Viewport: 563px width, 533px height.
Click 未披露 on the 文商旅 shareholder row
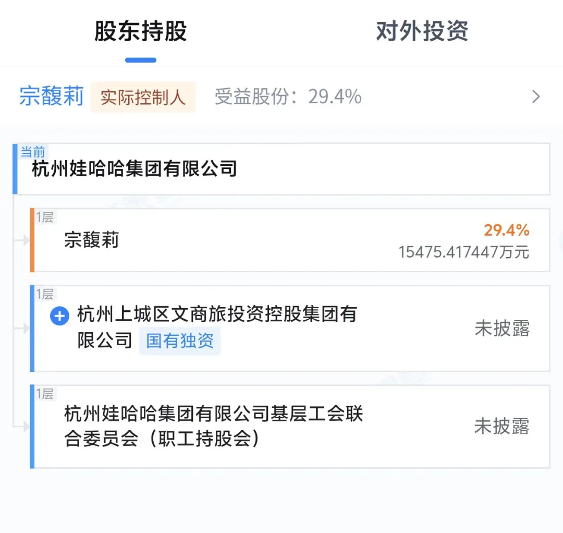tap(502, 328)
